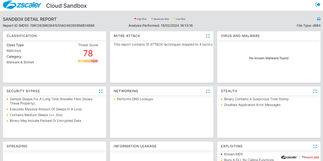
Task: Expand the Networking panel
Action: click(x=208, y=91)
